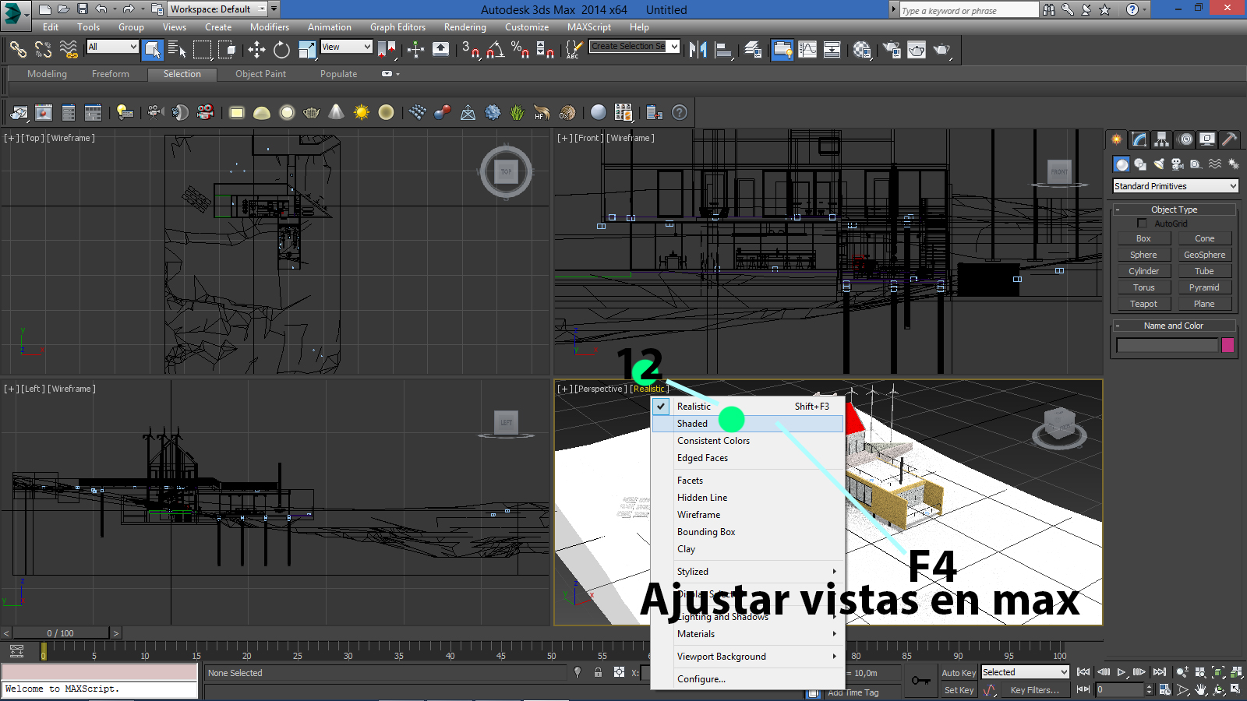Open the Standard Primitives dropdown
Screen dimensions: 1247x701
(1175, 186)
